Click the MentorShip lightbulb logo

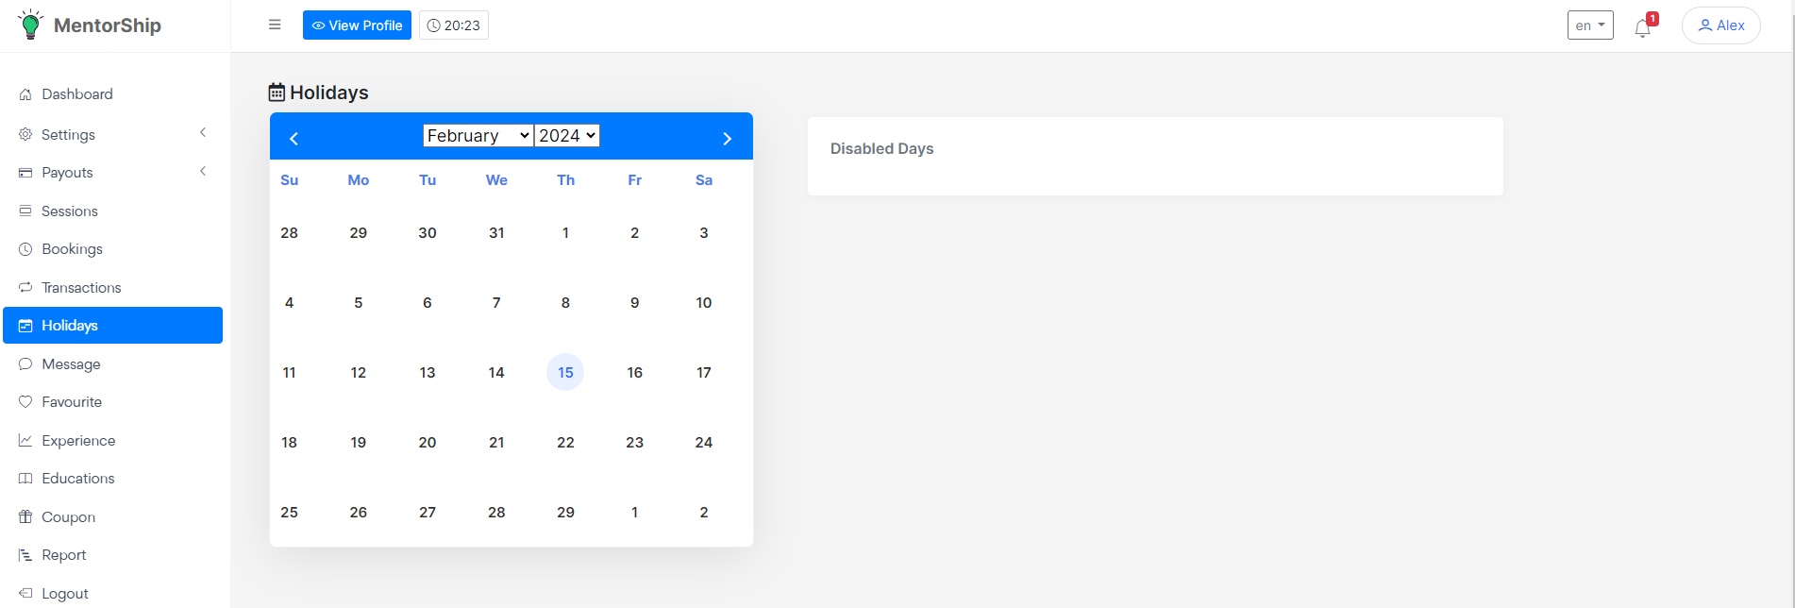tap(31, 25)
